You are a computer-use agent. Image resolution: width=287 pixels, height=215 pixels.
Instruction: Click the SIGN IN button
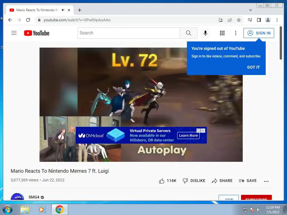pos(259,33)
